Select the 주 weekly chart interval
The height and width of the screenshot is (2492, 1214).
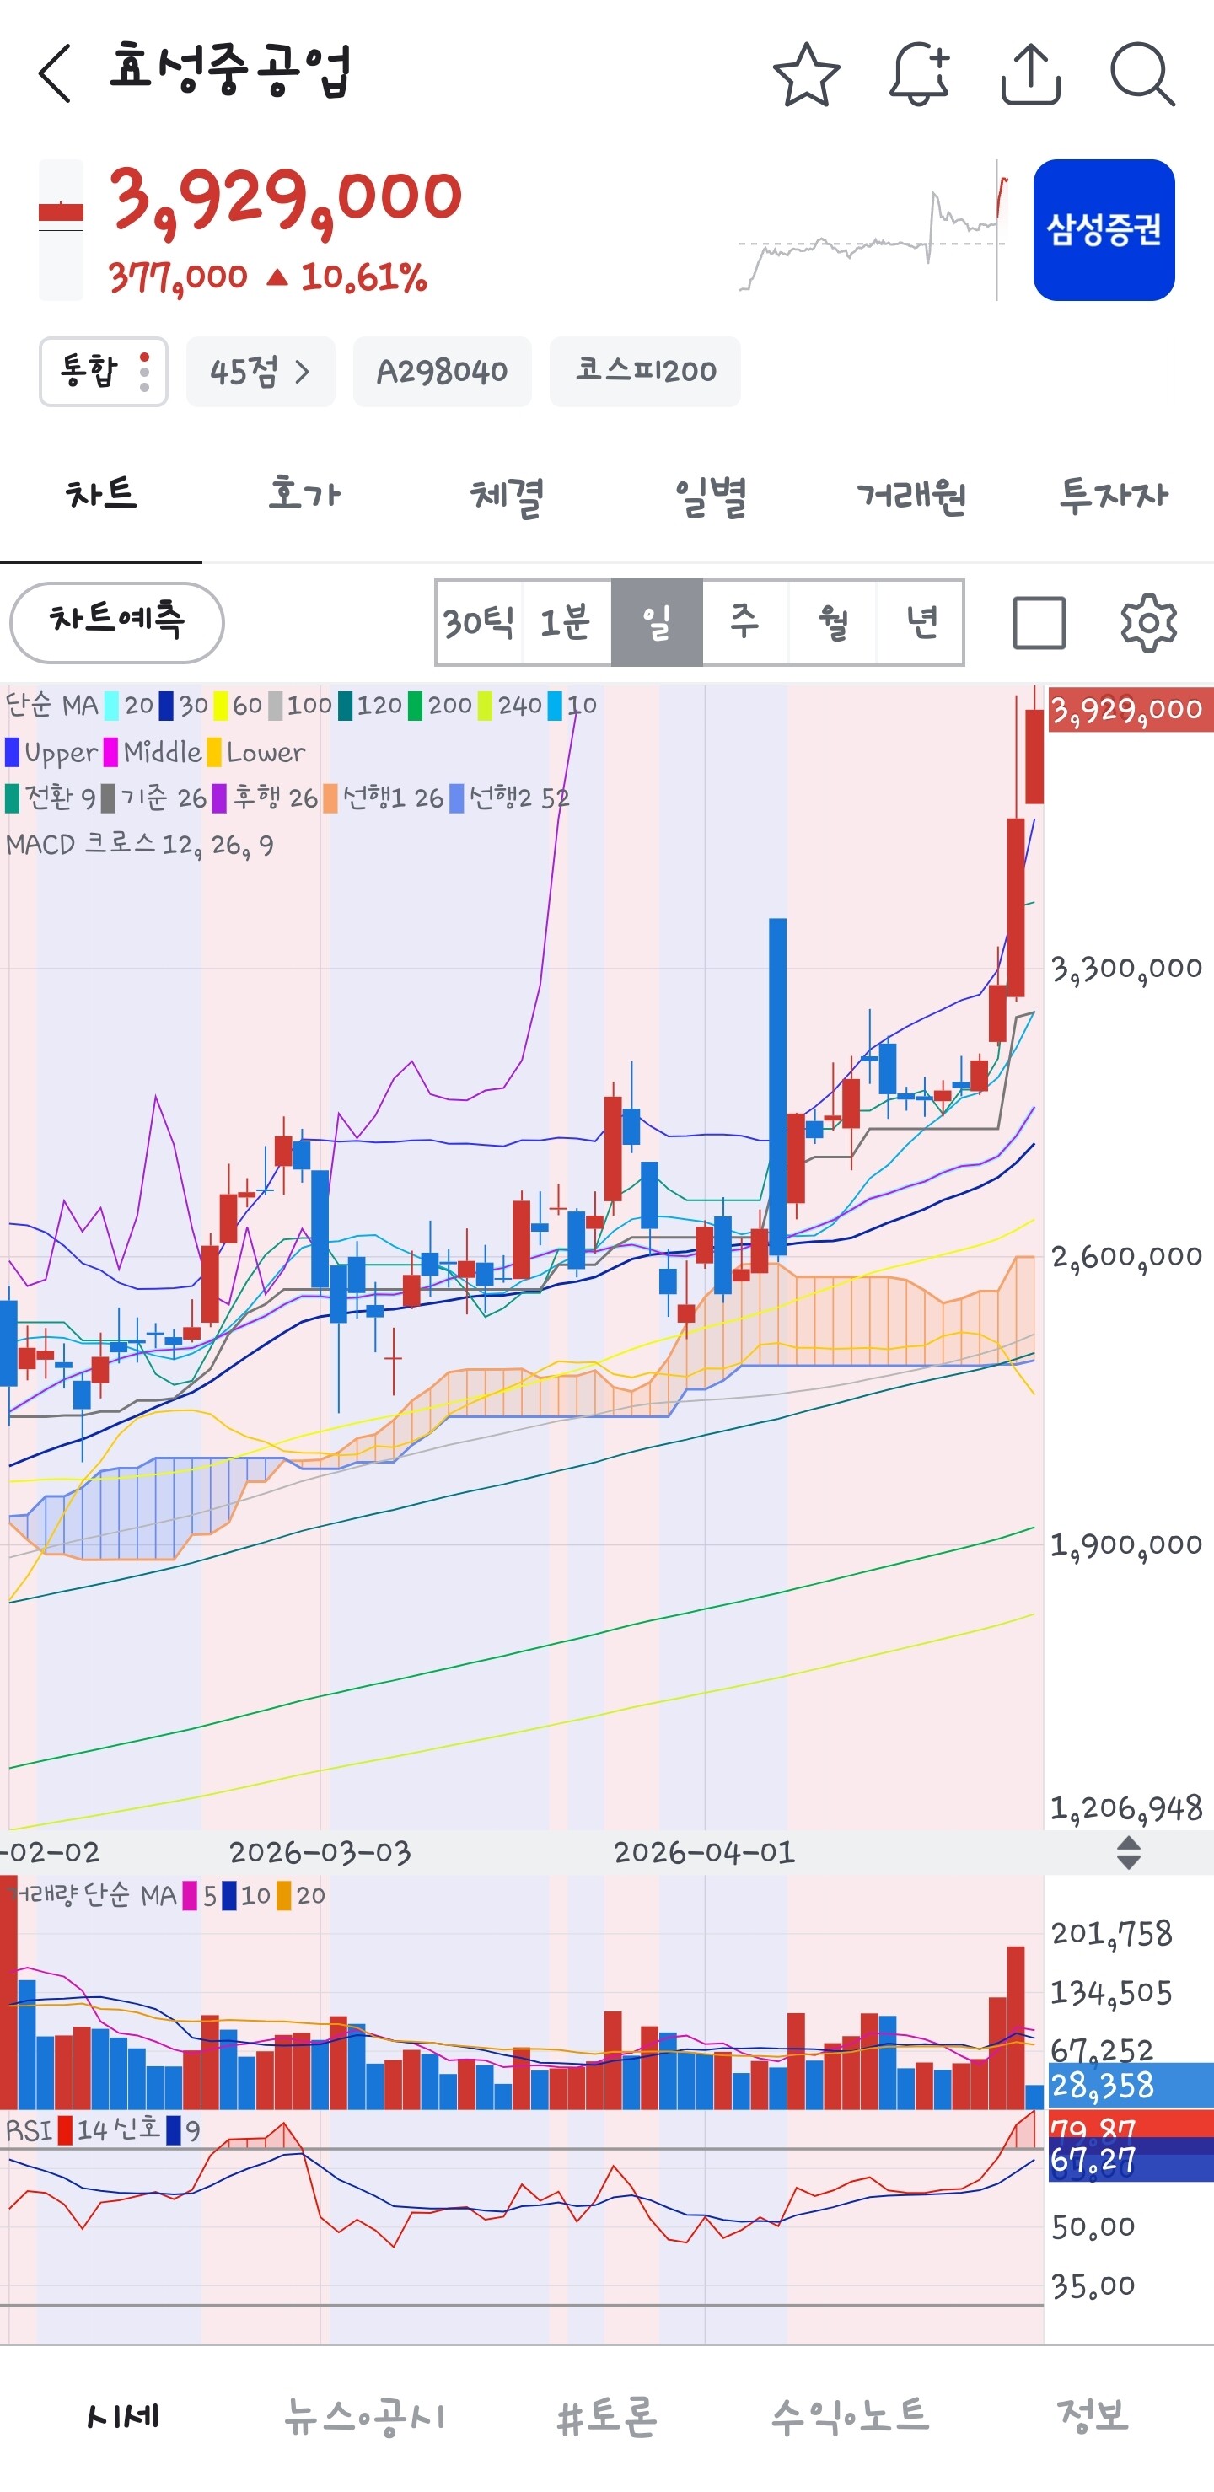coord(745,623)
